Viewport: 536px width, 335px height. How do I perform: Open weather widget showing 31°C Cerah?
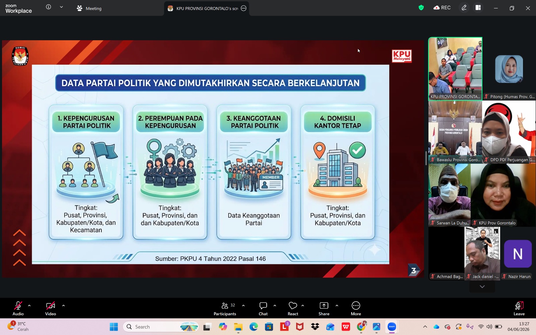coord(18,326)
